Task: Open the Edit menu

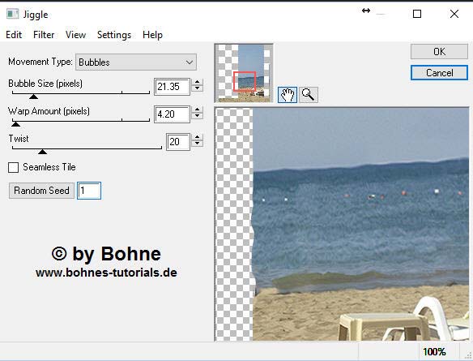Action: tap(14, 35)
